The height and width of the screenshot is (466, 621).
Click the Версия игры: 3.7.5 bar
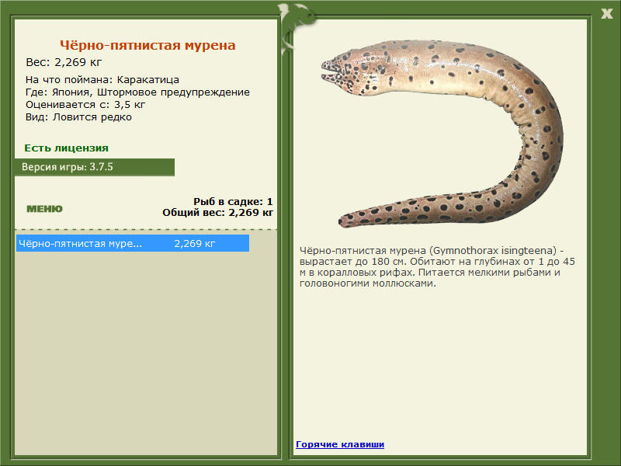tap(95, 167)
